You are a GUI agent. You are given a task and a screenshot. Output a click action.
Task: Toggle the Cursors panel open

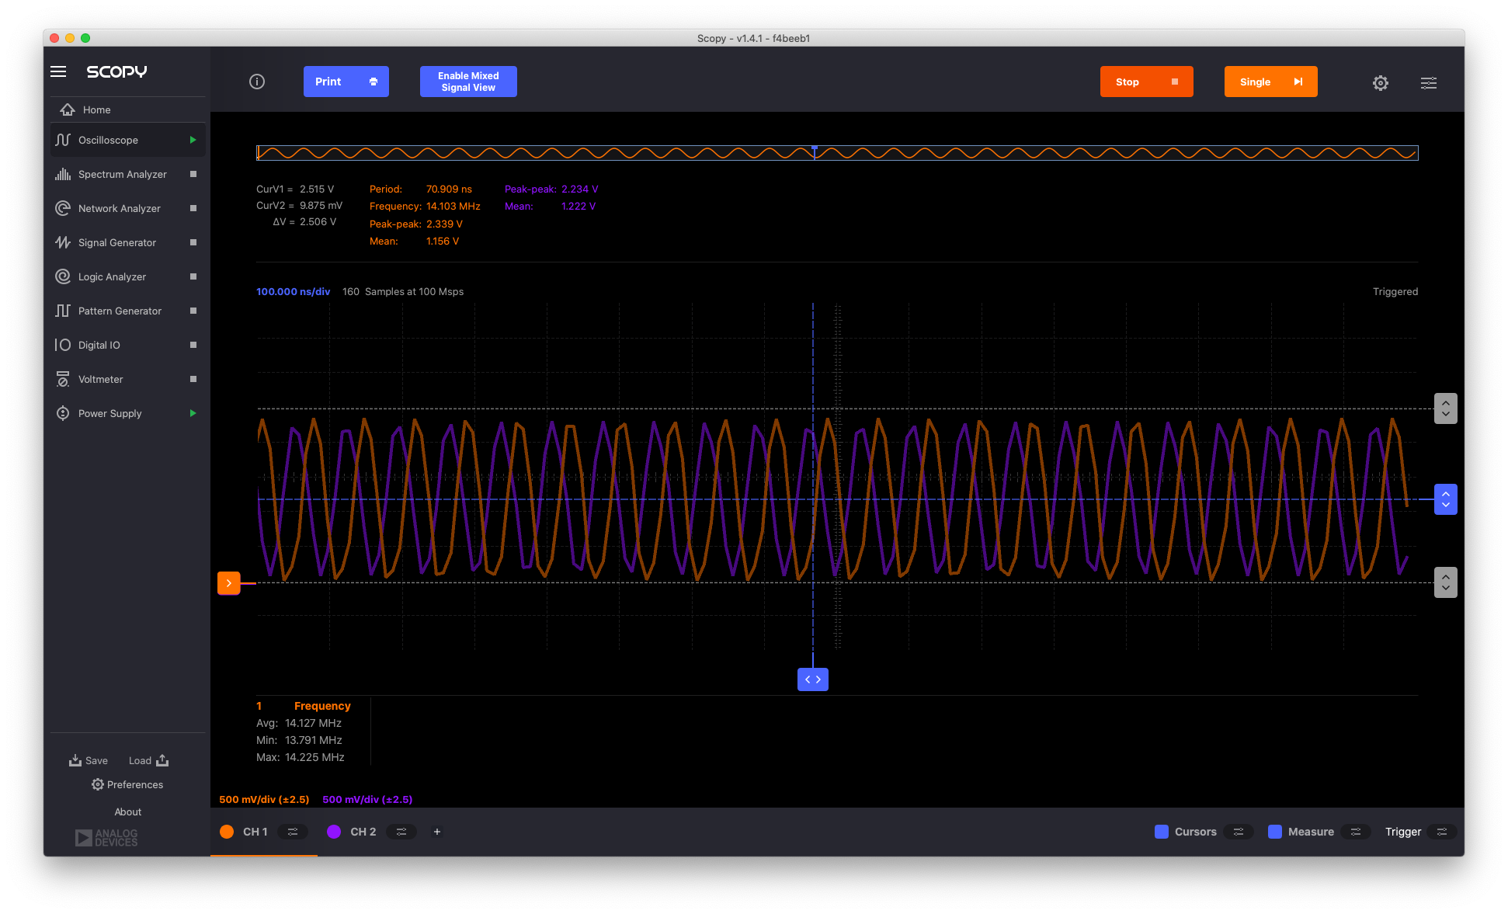coord(1238,831)
